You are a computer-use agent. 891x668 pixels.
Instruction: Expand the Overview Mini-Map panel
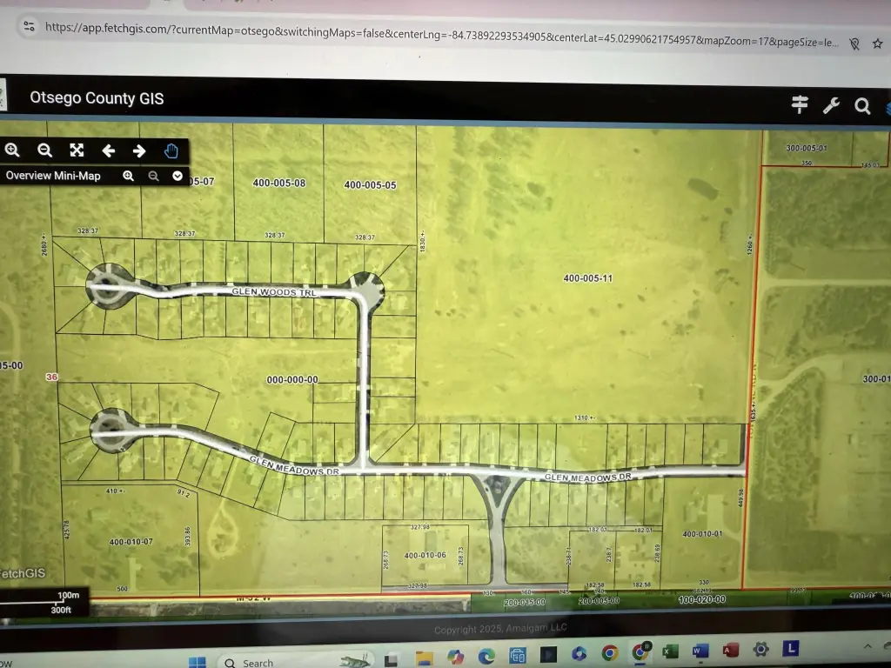(x=178, y=176)
